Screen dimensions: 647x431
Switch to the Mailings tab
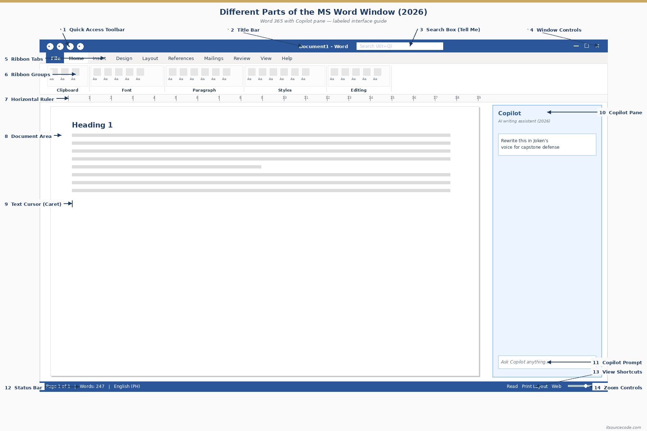coord(214,58)
